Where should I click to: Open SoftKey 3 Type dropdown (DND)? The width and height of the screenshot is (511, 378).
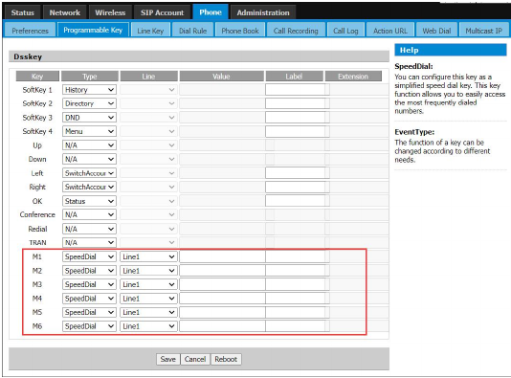[89, 118]
